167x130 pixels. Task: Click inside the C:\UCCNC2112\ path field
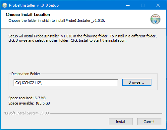click(x=66, y=83)
